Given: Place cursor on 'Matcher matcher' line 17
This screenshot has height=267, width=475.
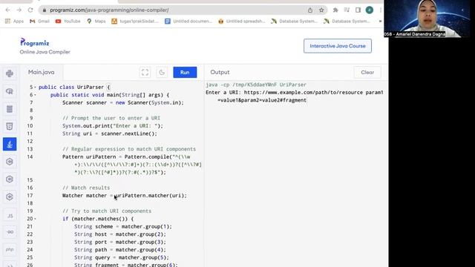Looking at the screenshot, I should 125,196.
